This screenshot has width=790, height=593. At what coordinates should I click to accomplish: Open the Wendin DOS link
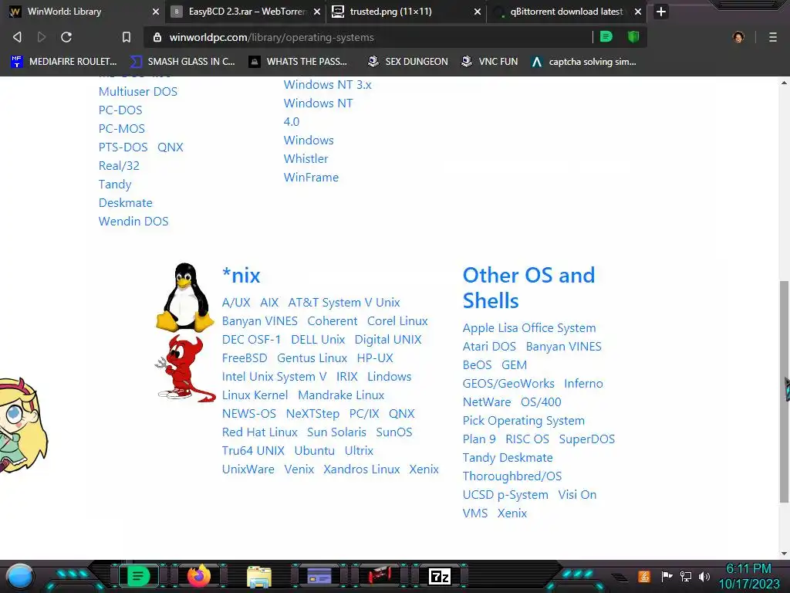point(133,221)
